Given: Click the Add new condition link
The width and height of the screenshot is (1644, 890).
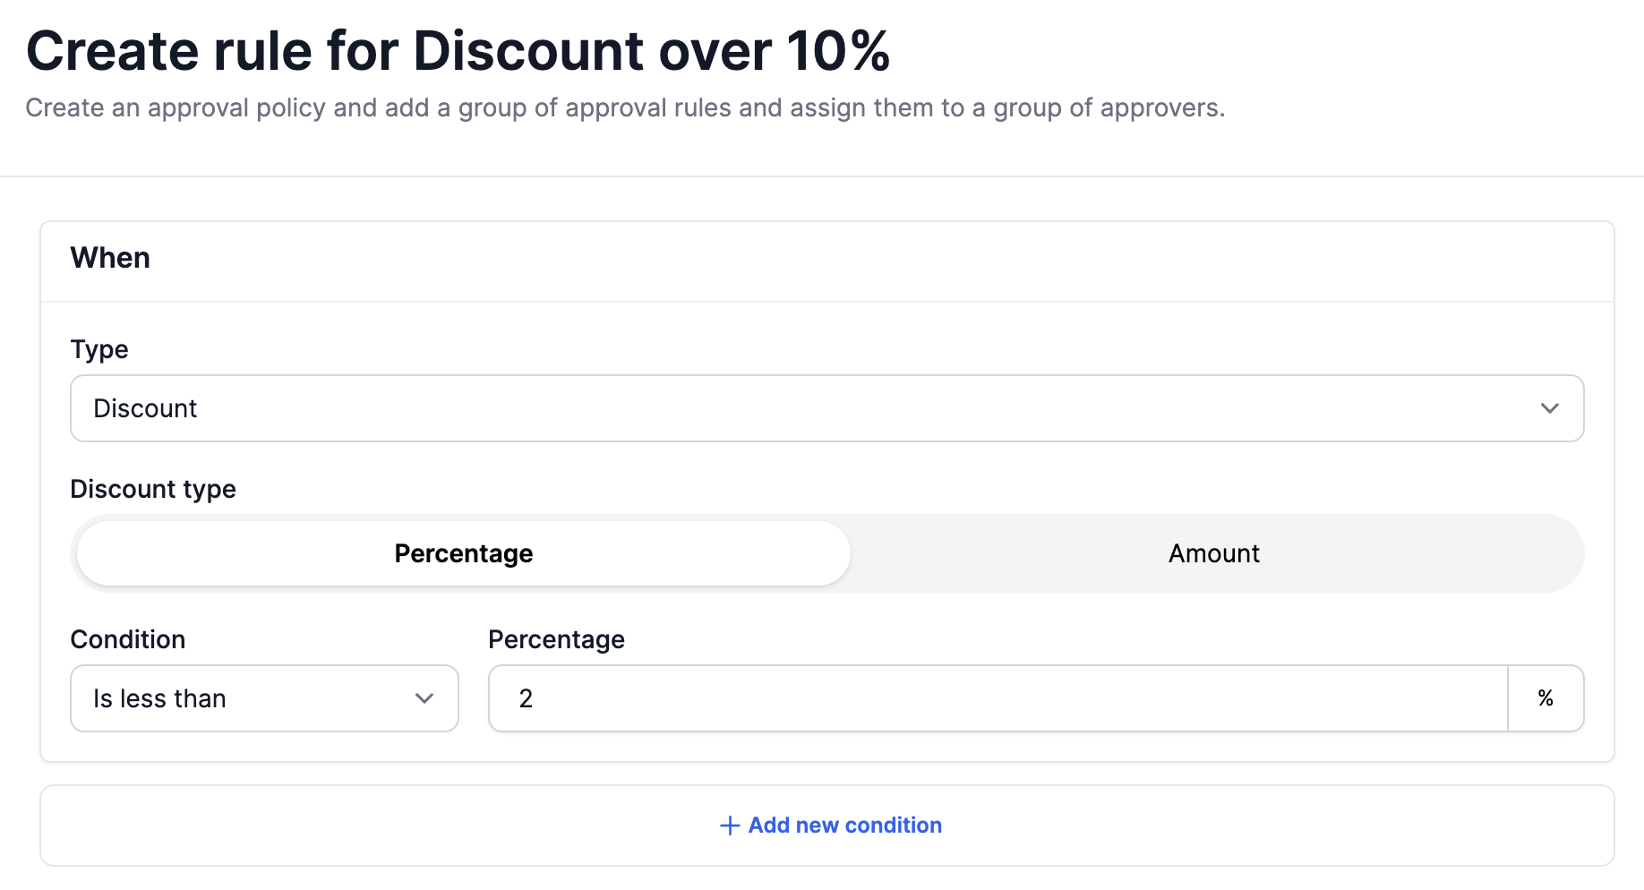Looking at the screenshot, I should coord(831,826).
